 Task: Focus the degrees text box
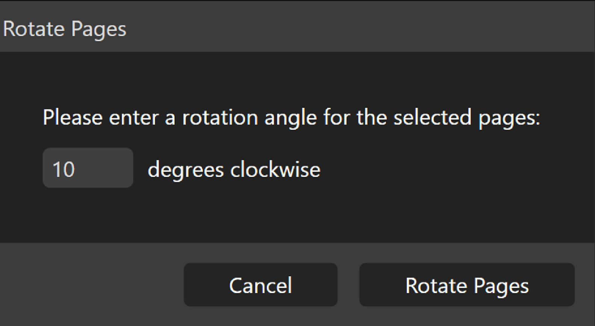click(88, 168)
